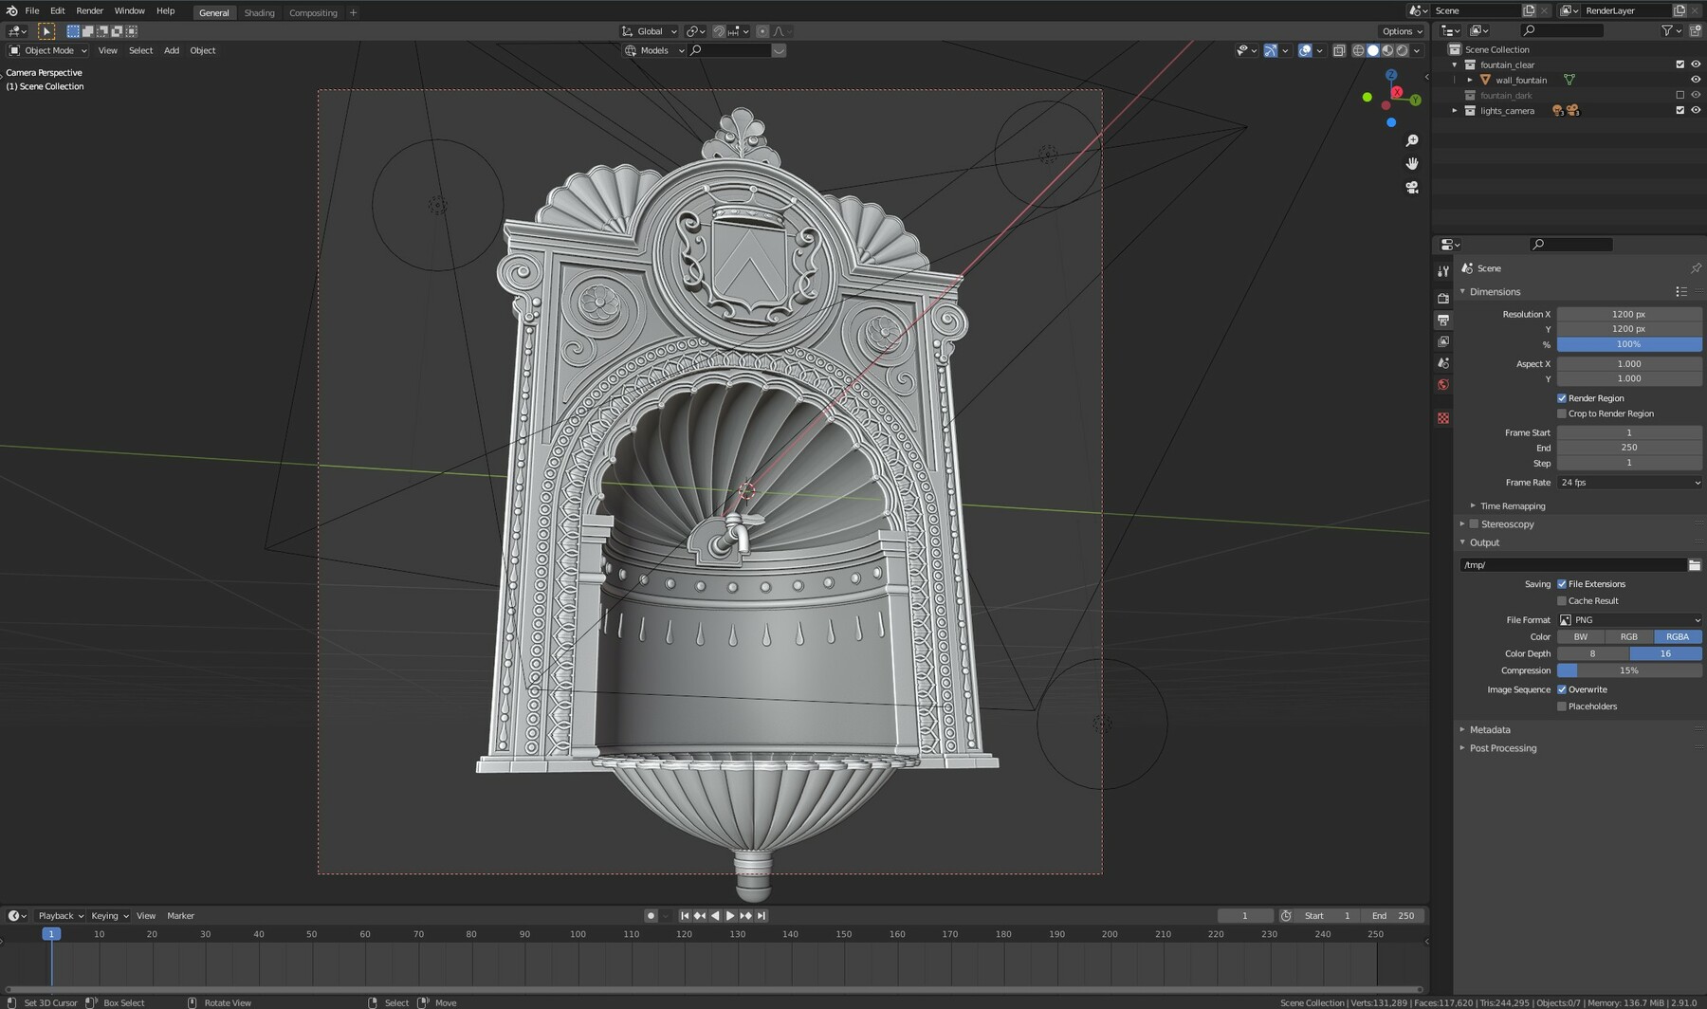Click the pan hand viewport gizmo
Viewport: 1707px width, 1009px height.
pos(1412,164)
